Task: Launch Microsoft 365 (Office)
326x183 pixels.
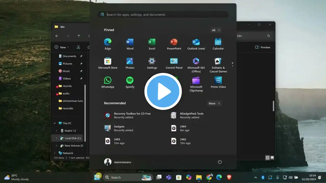Action: 196,65
